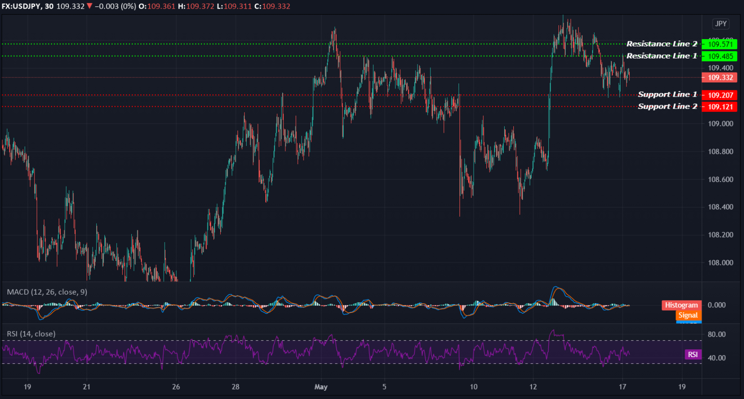The height and width of the screenshot is (399, 744).
Task: Click the 80.00 RSI scale value
Action: [717, 334]
